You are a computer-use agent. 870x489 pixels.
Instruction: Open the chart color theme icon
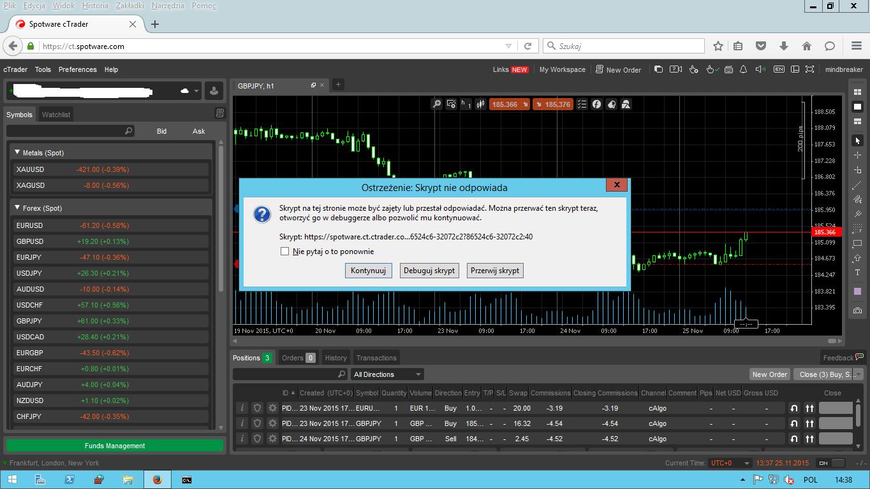coord(611,104)
